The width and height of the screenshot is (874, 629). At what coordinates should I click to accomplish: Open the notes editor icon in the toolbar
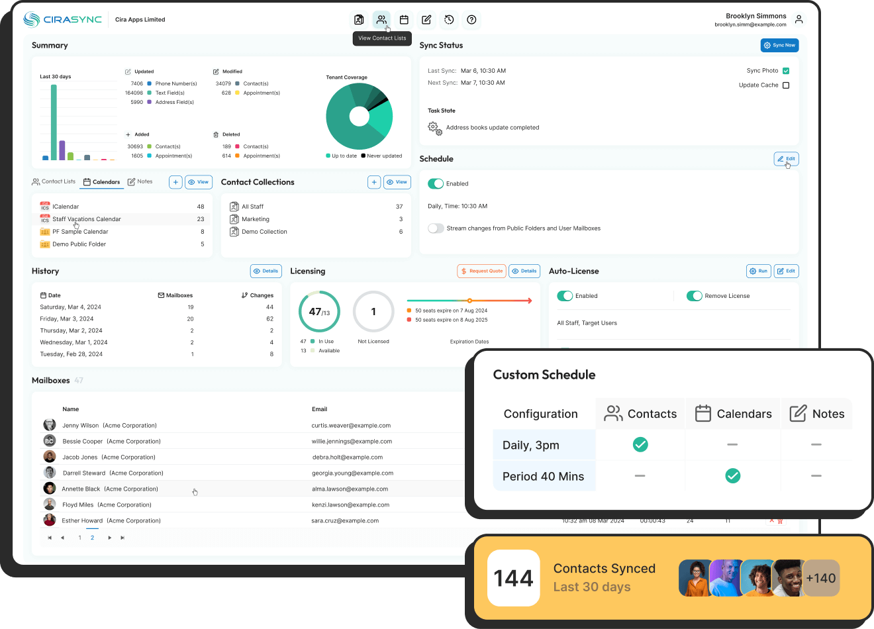coord(426,20)
